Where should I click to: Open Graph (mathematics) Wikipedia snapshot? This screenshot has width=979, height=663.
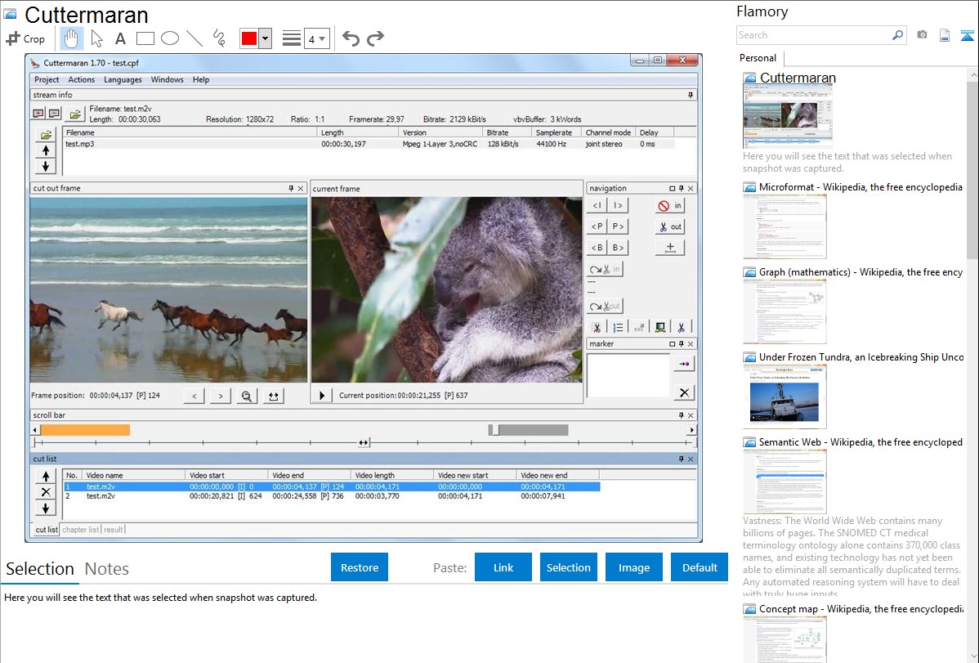pyautogui.click(x=861, y=272)
